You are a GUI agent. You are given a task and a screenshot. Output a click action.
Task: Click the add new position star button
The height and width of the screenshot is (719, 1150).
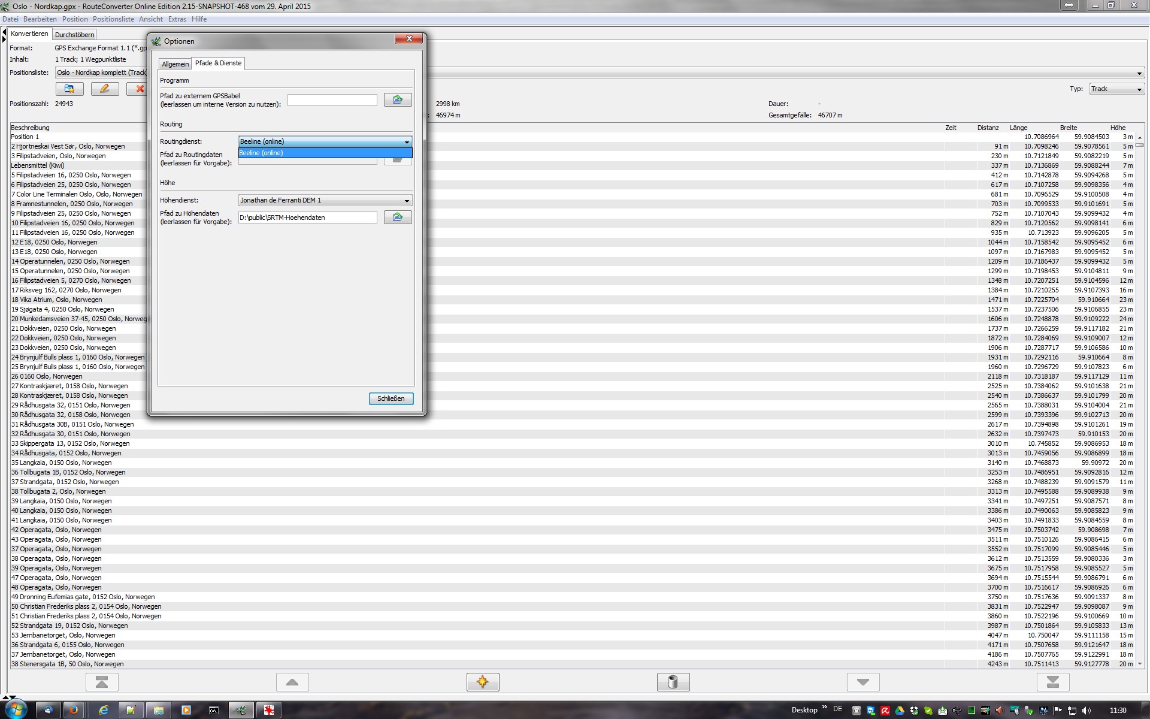(x=483, y=682)
